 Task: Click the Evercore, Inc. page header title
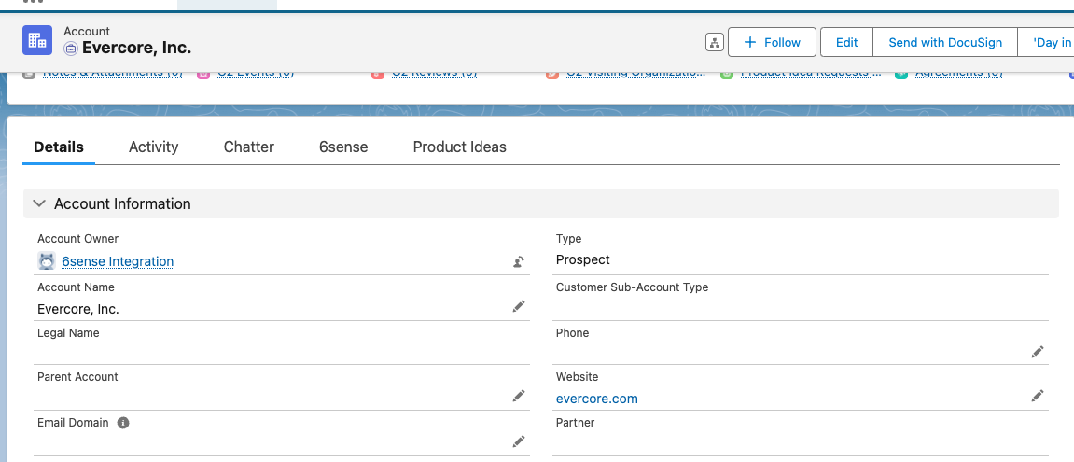[x=137, y=48]
